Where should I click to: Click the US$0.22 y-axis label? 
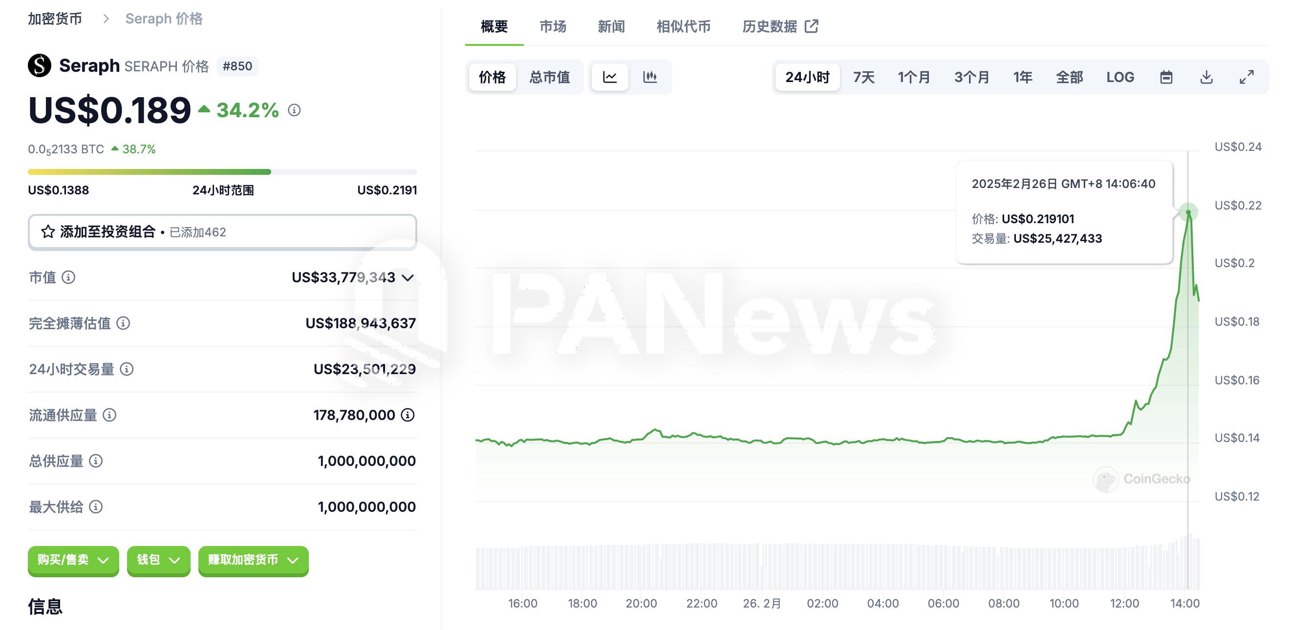(x=1238, y=205)
